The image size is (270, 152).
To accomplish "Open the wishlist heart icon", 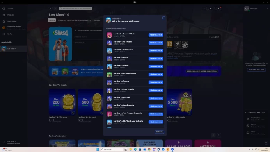I will (204, 9).
